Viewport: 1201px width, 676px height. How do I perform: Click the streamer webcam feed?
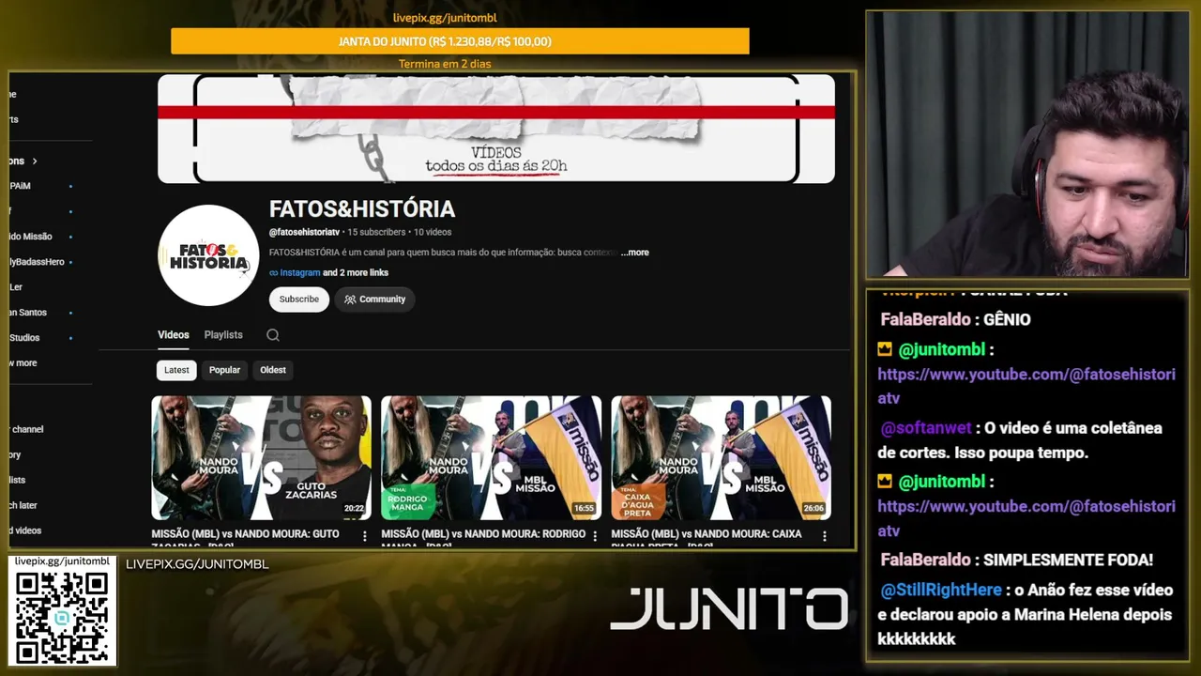[1027, 145]
